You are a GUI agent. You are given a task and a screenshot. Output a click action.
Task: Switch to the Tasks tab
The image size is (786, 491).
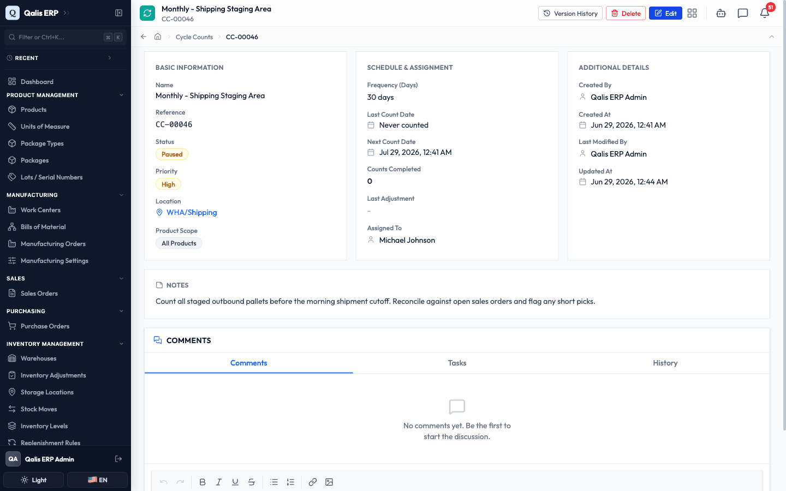[x=457, y=363]
